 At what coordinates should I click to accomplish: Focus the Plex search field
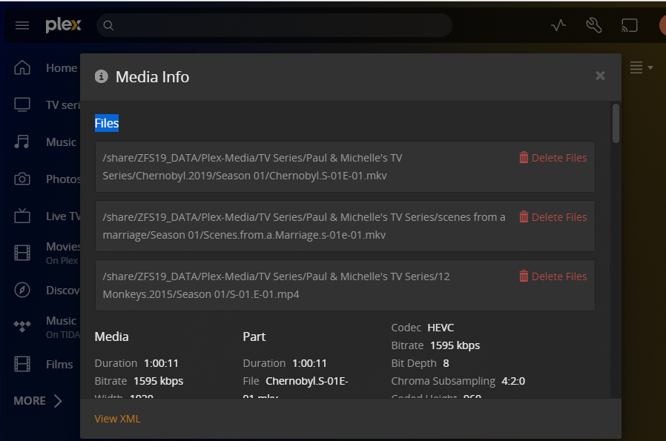click(x=274, y=25)
